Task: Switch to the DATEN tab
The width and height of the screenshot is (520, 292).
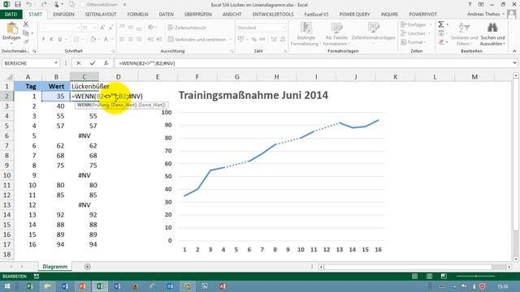Action: coord(167,15)
